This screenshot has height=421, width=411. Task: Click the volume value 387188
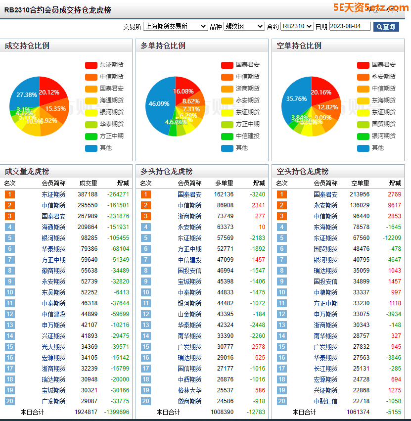pos(88,194)
